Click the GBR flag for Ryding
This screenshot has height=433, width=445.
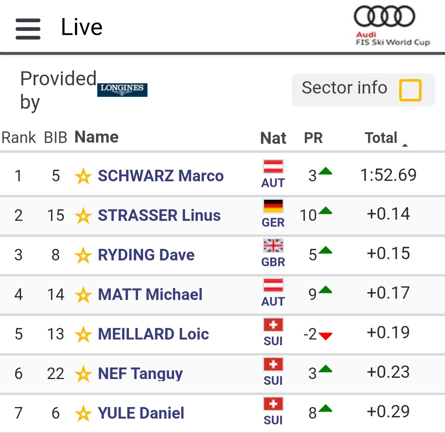tap(273, 246)
